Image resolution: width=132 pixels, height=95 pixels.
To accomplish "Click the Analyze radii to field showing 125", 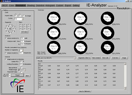I will click(22, 44).
